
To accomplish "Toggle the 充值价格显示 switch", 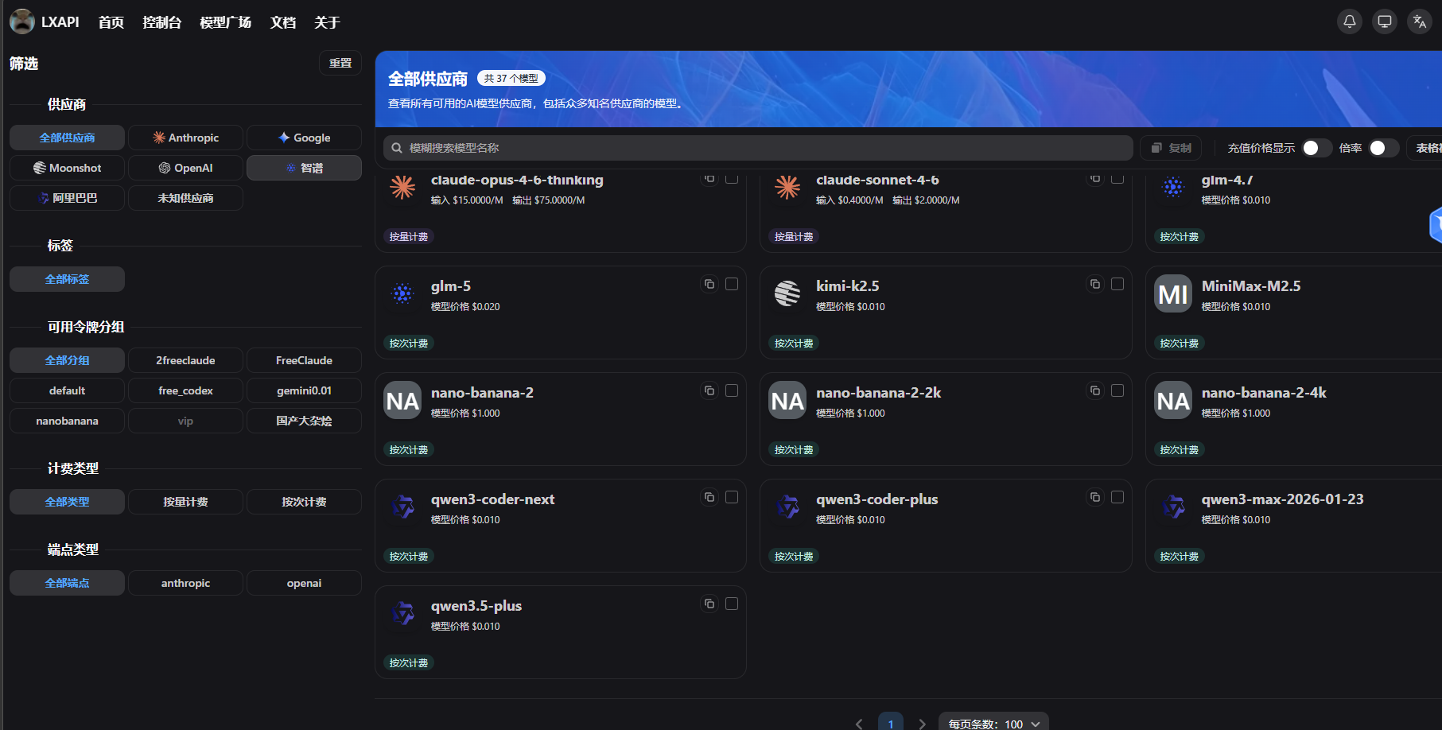I will (1316, 148).
